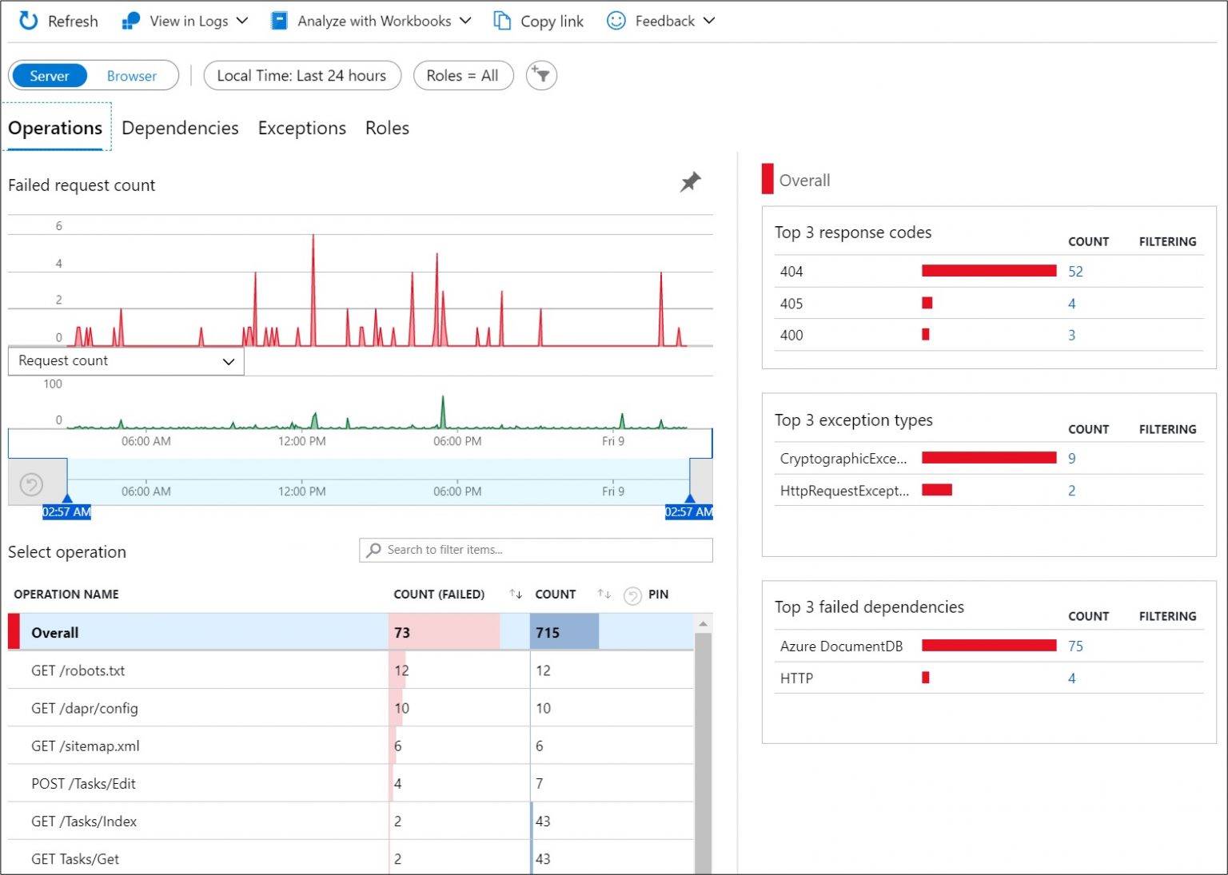The width and height of the screenshot is (1228, 875).
Task: Click the Refresh icon
Action: point(29,21)
